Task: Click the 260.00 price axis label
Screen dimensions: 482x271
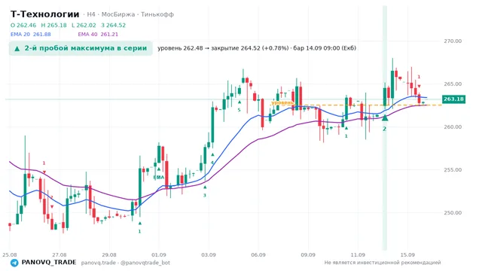Action: (x=453, y=127)
